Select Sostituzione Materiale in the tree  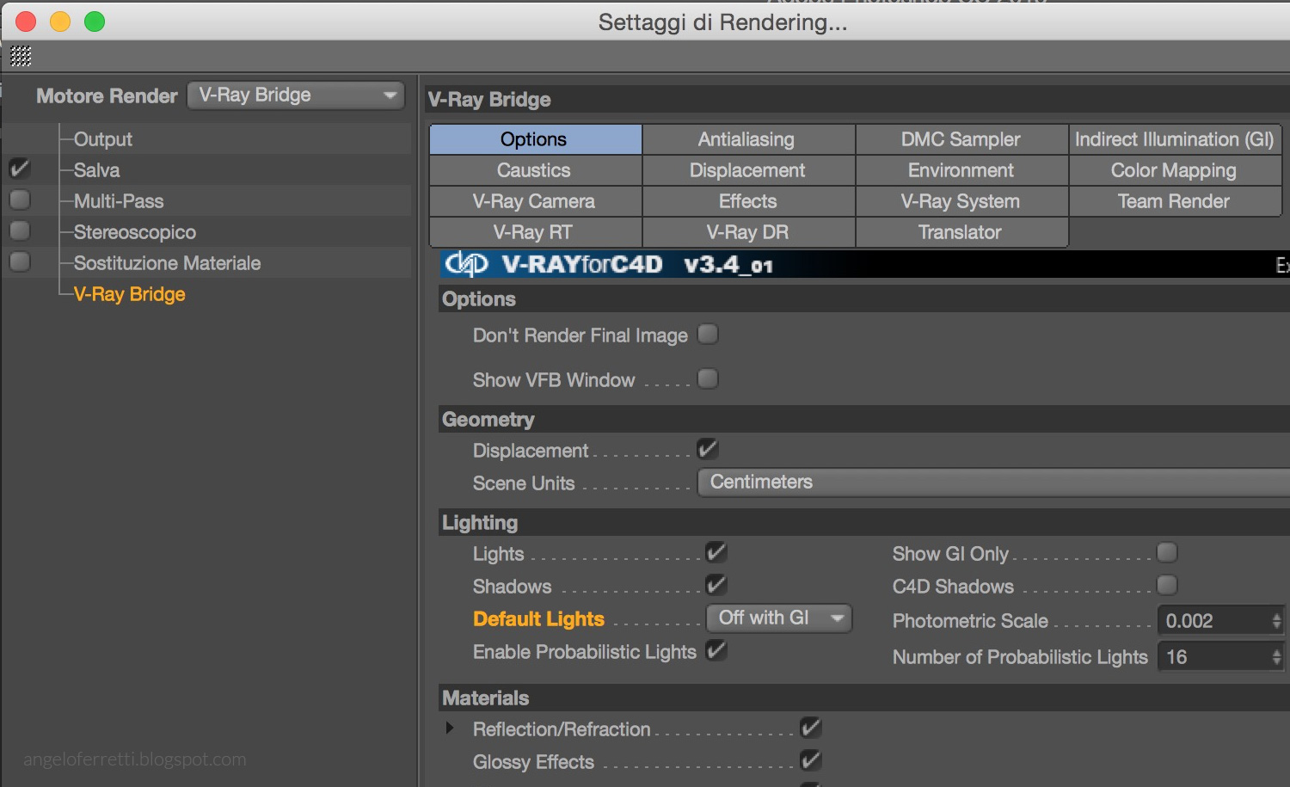[167, 263]
